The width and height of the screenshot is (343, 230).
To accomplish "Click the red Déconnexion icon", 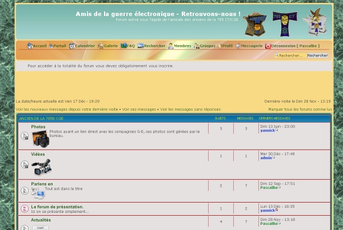I will point(268,46).
